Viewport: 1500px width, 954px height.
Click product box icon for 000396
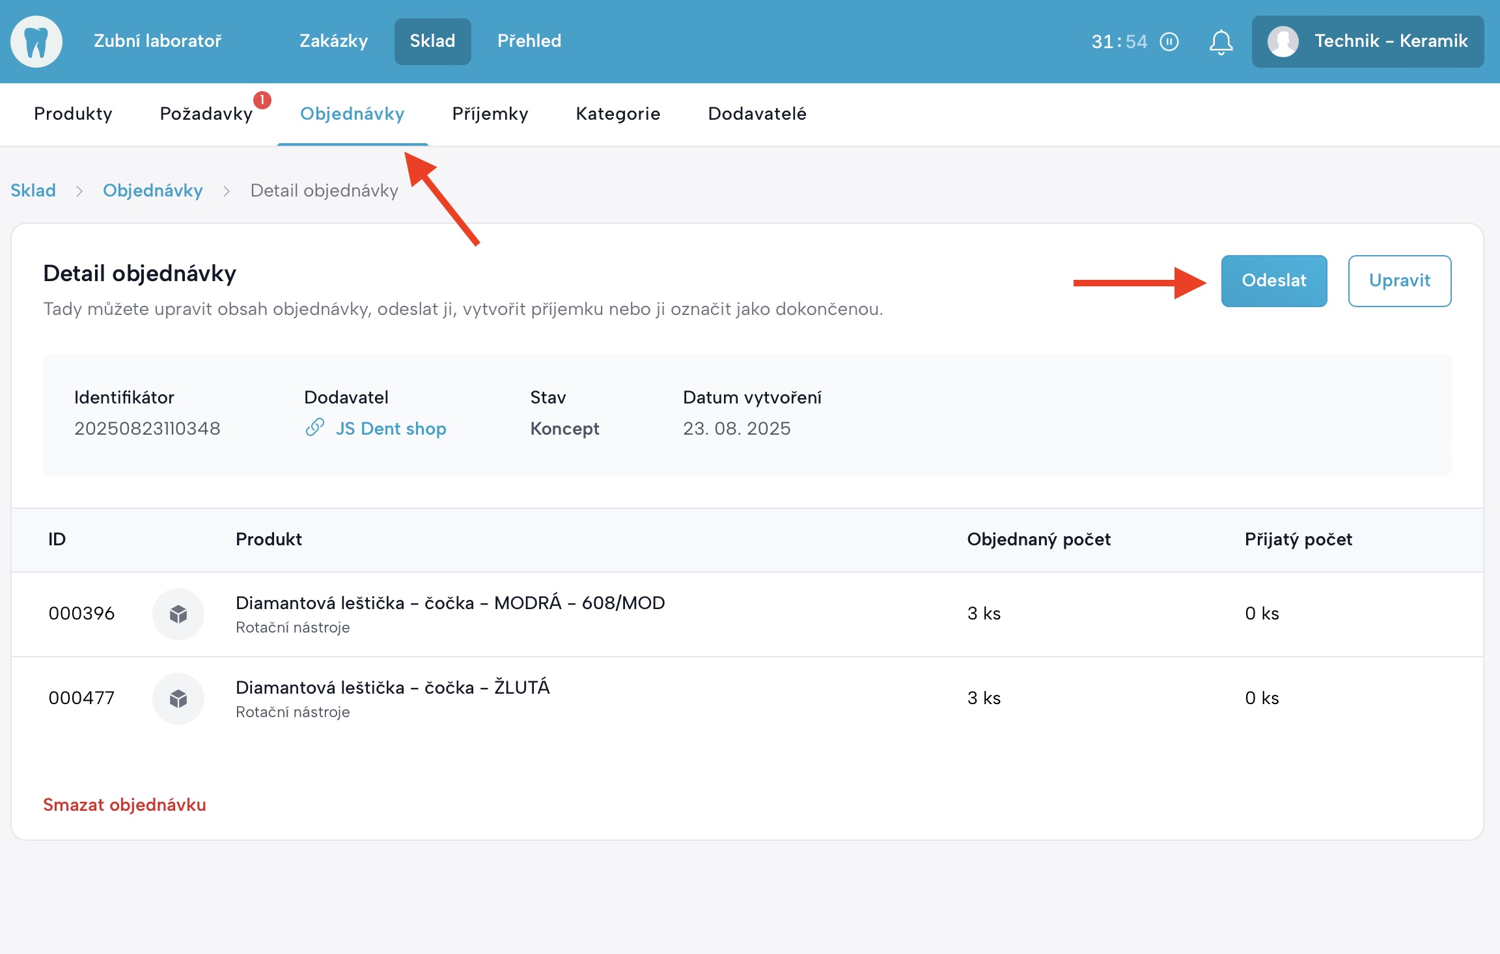click(178, 614)
